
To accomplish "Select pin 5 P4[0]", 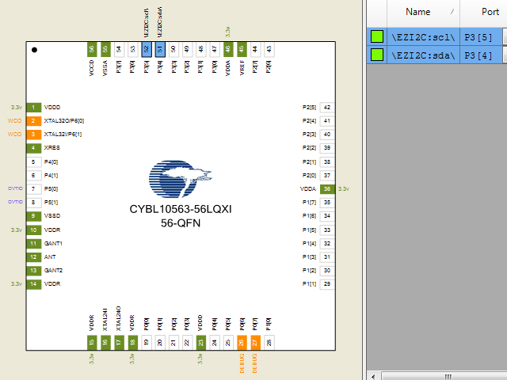I will [x=33, y=161].
